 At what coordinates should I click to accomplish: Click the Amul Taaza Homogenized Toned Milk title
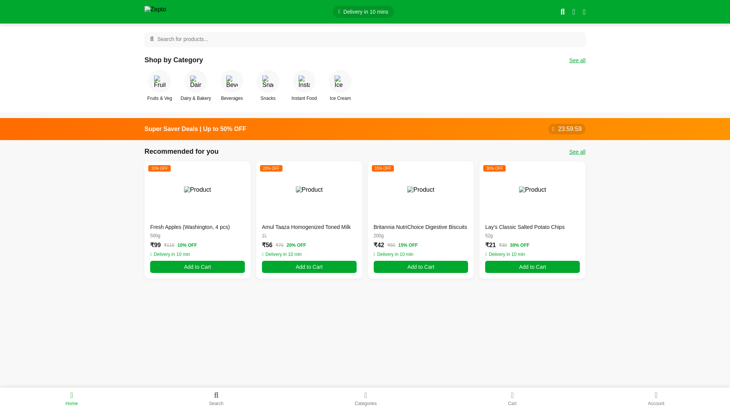306,227
